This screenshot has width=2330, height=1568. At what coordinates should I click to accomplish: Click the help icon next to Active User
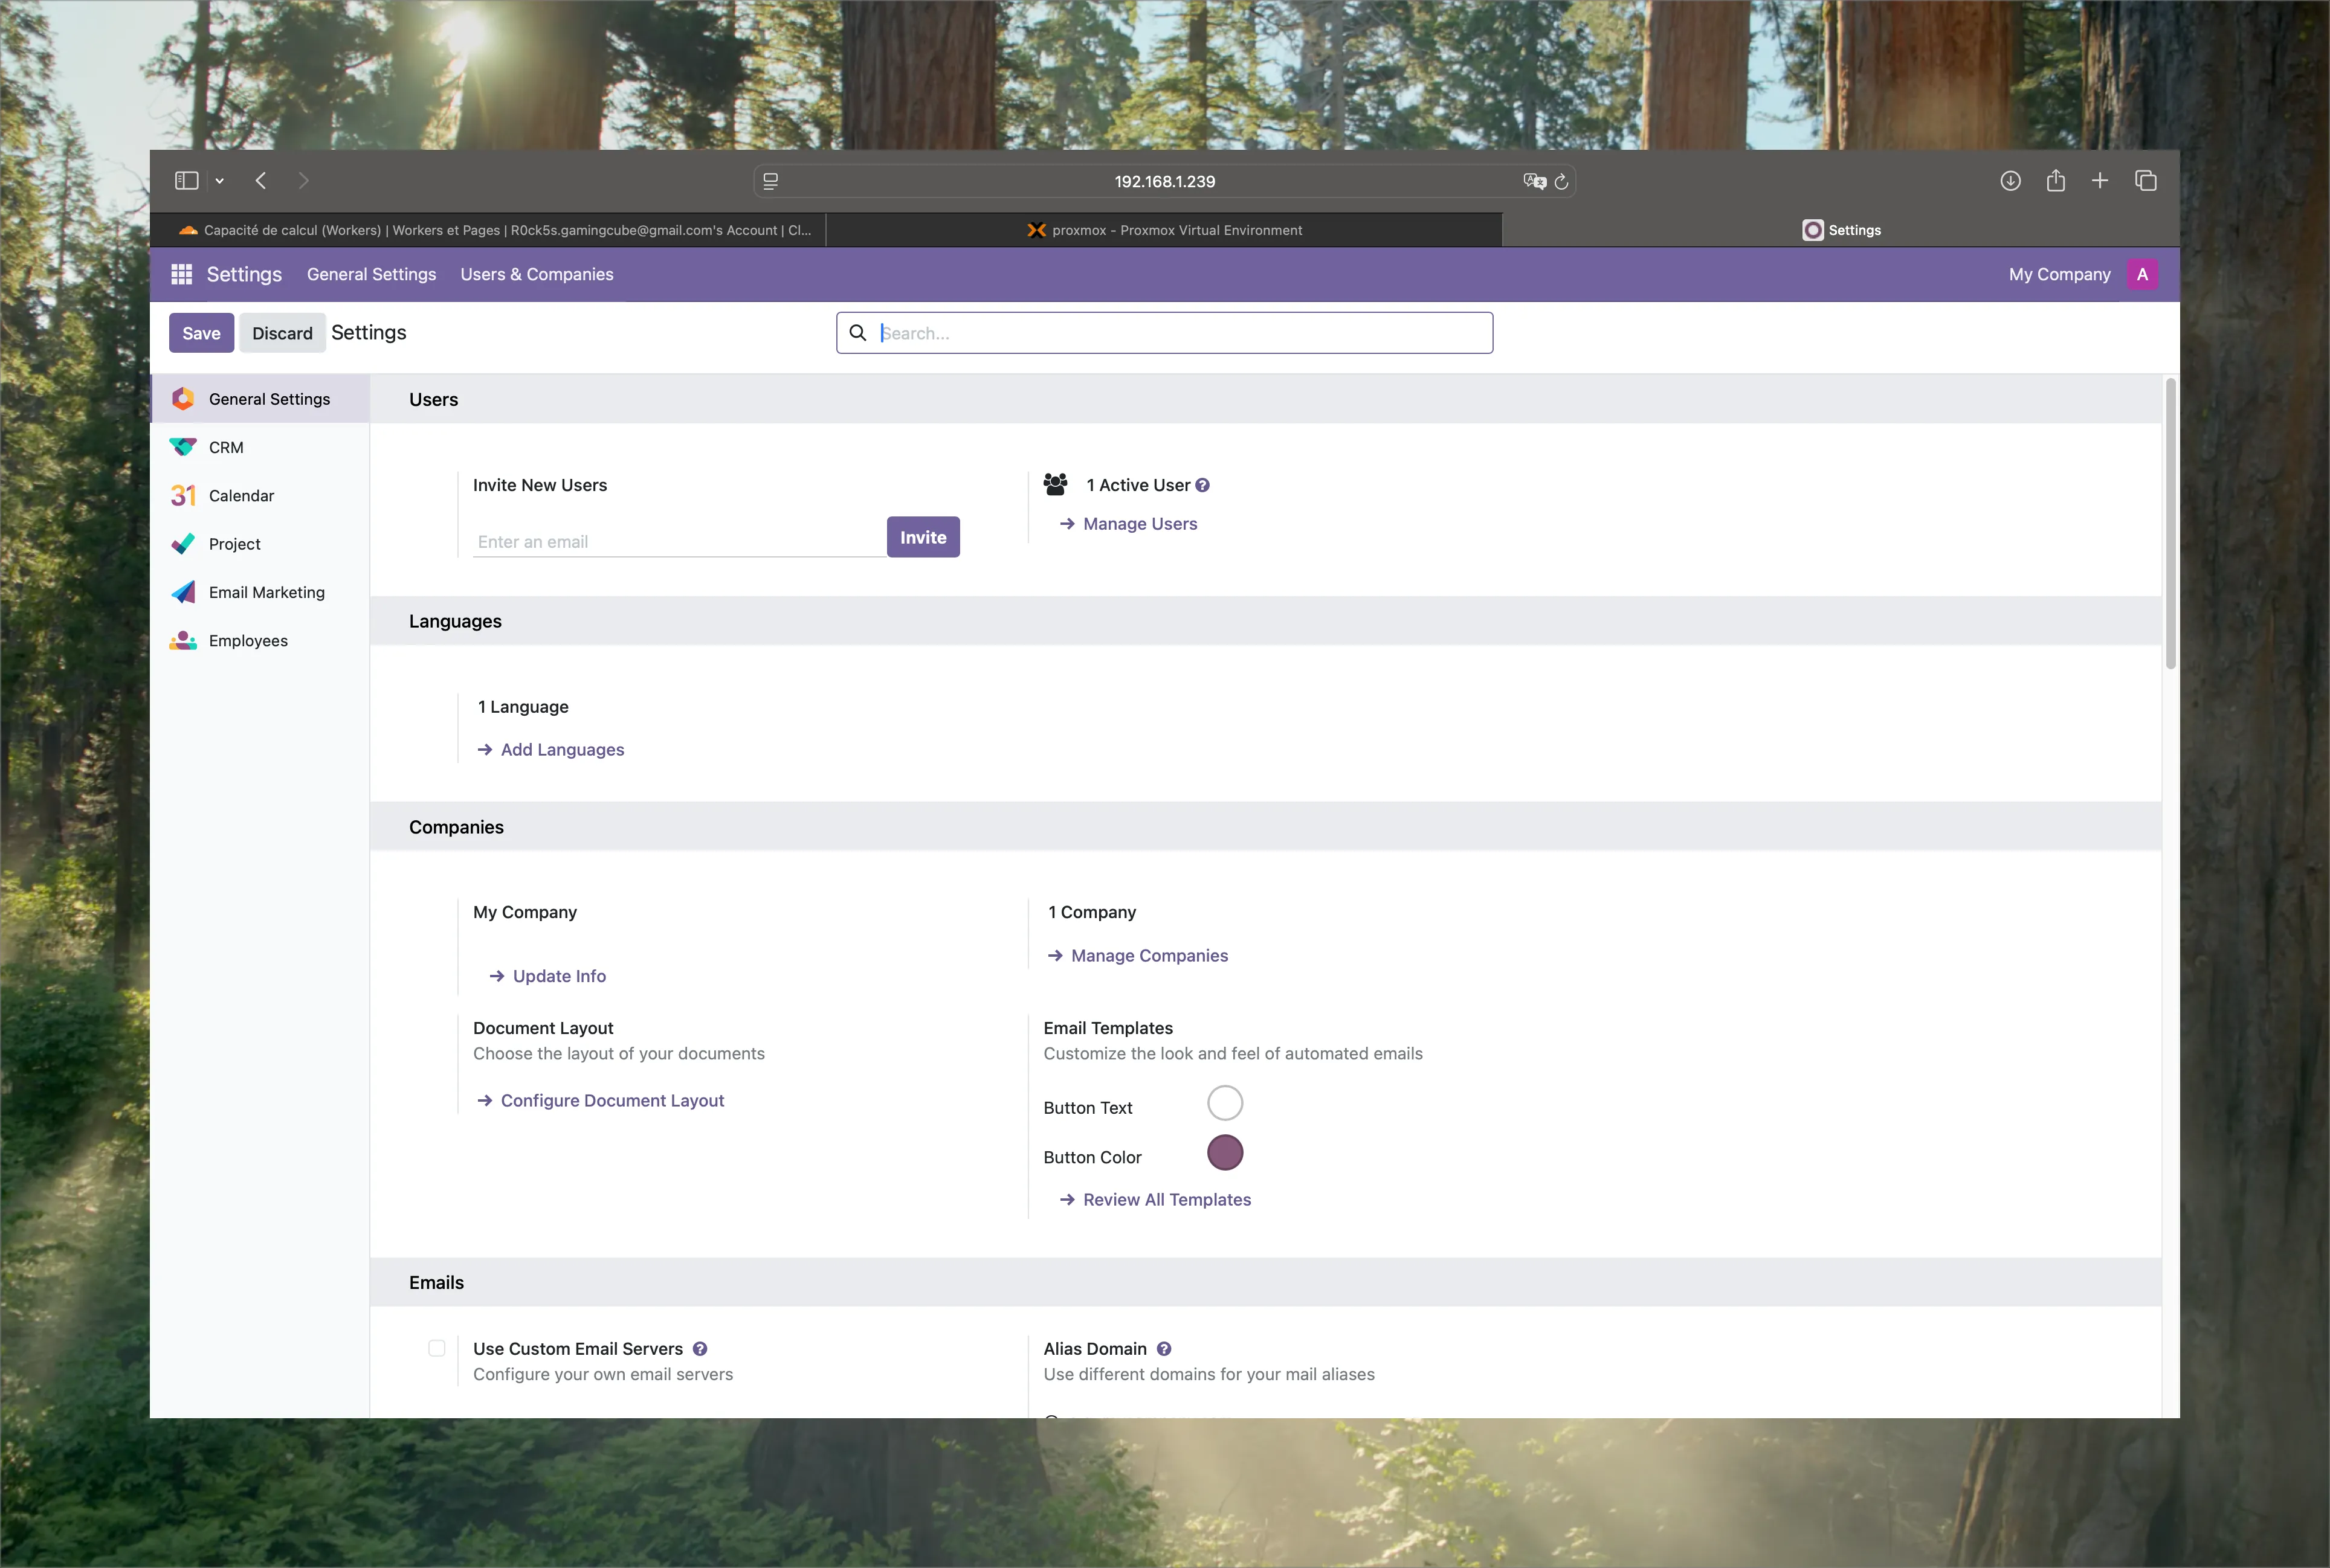(x=1204, y=484)
